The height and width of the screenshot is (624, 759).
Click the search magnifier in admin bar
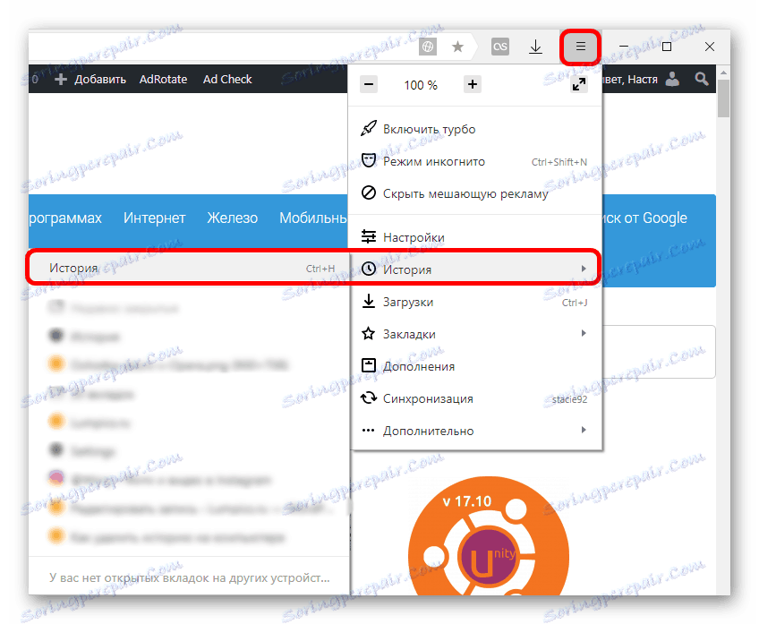click(702, 79)
